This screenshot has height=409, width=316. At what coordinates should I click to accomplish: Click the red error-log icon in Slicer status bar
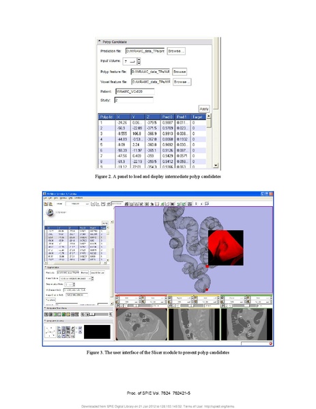pyautogui.click(x=271, y=343)
